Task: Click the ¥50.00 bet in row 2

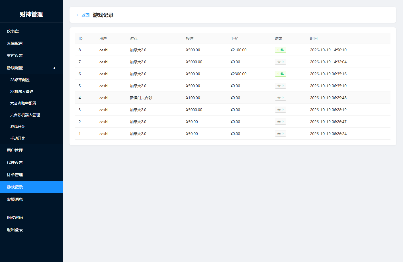Action: (192, 122)
